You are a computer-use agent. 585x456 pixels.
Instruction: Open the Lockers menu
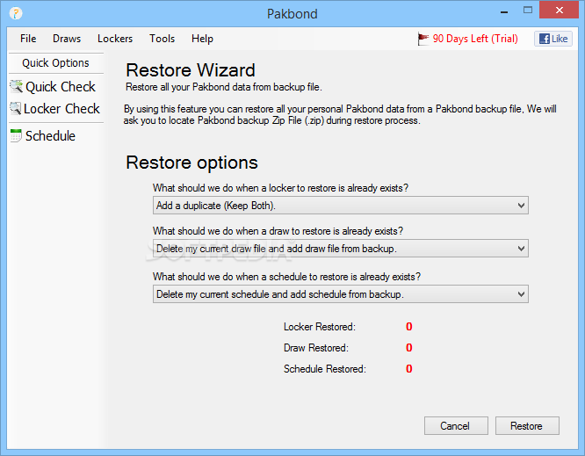(115, 39)
